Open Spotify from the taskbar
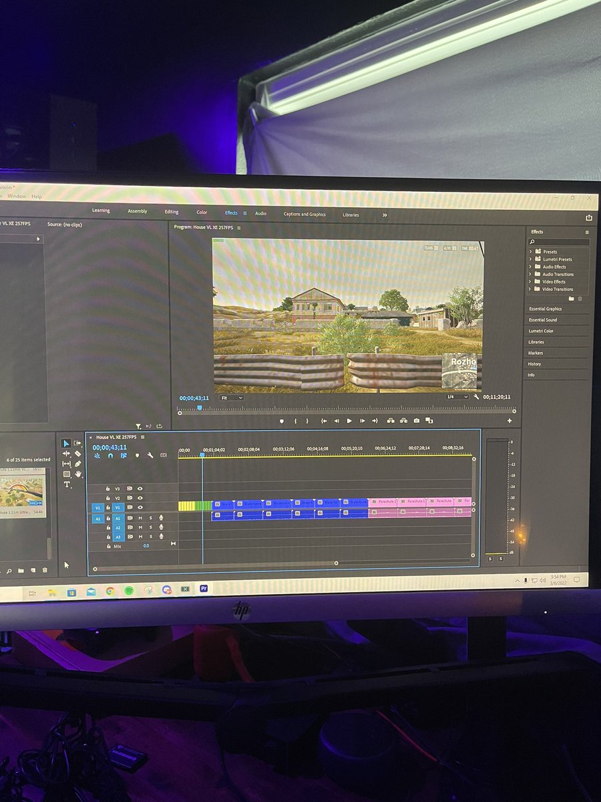601x802 pixels. [x=129, y=591]
